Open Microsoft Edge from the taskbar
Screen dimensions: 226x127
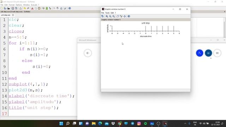[x=100, y=123]
